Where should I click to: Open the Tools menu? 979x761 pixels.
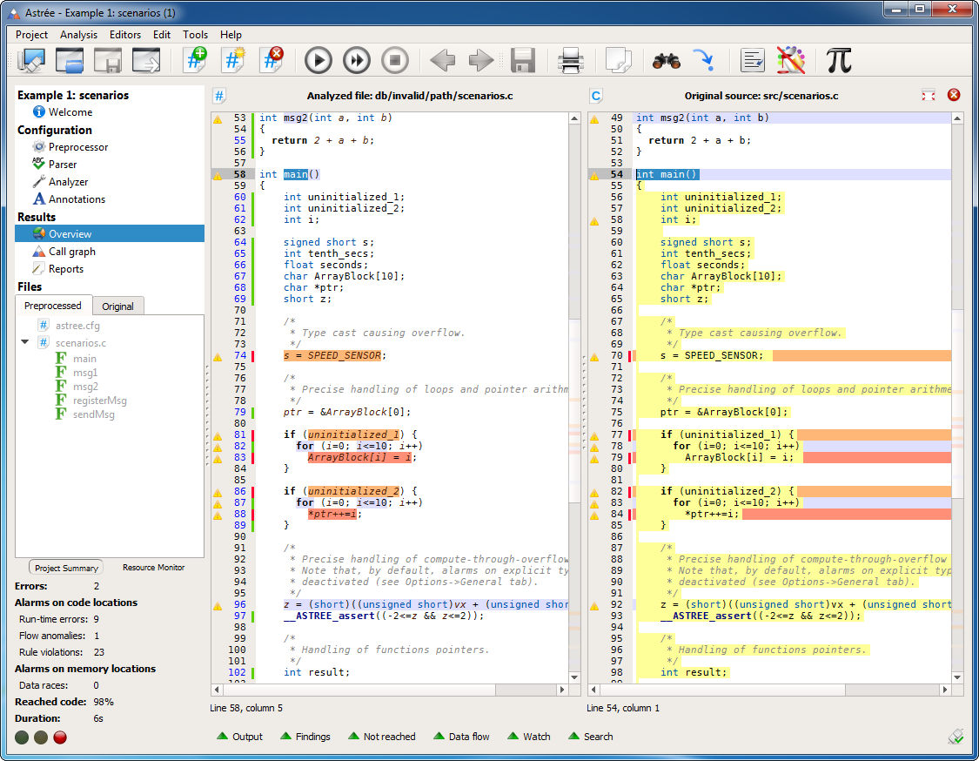click(x=196, y=35)
